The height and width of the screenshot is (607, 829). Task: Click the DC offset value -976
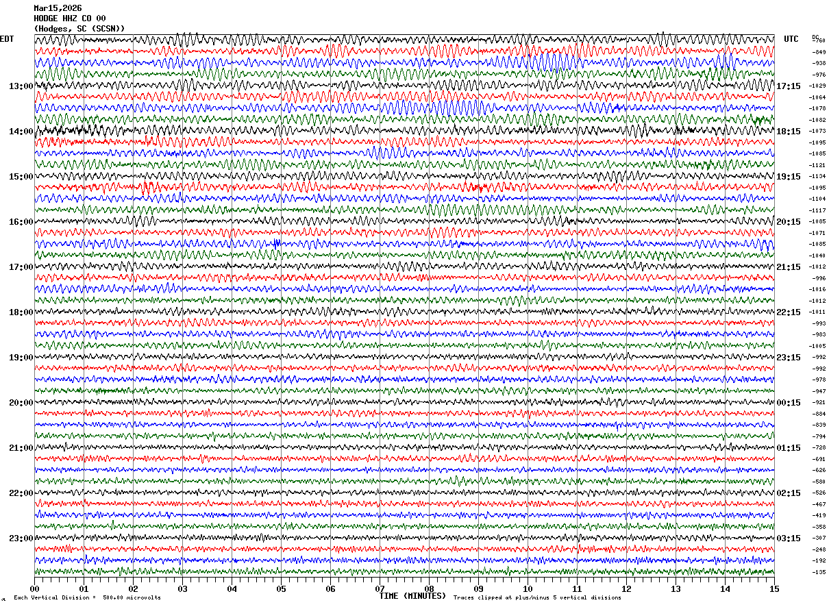coord(819,75)
